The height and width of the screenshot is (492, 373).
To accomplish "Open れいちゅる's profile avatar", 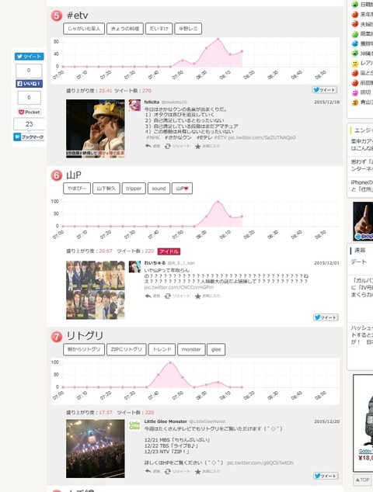I will click(x=134, y=267).
